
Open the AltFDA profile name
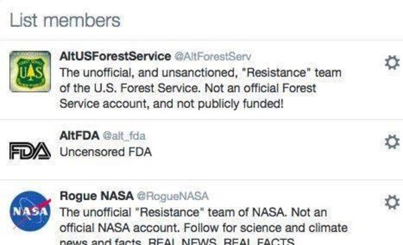[79, 136]
